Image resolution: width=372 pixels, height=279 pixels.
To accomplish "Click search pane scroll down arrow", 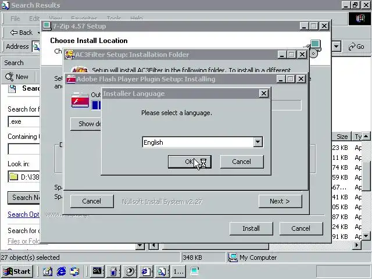I will tap(140, 245).
